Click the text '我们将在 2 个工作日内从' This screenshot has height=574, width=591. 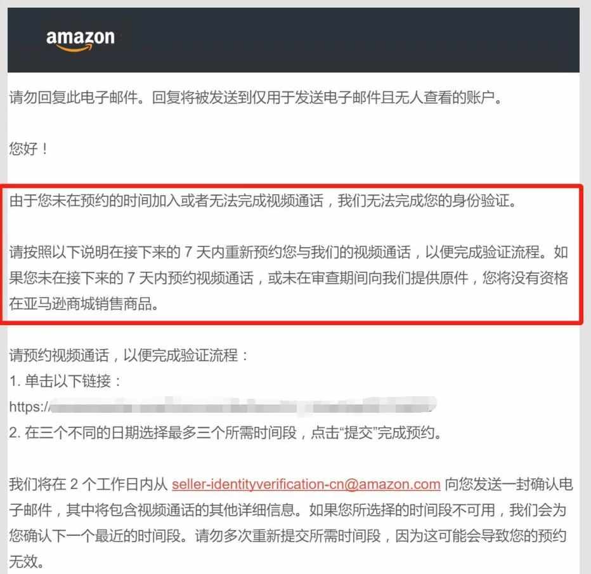coord(88,484)
